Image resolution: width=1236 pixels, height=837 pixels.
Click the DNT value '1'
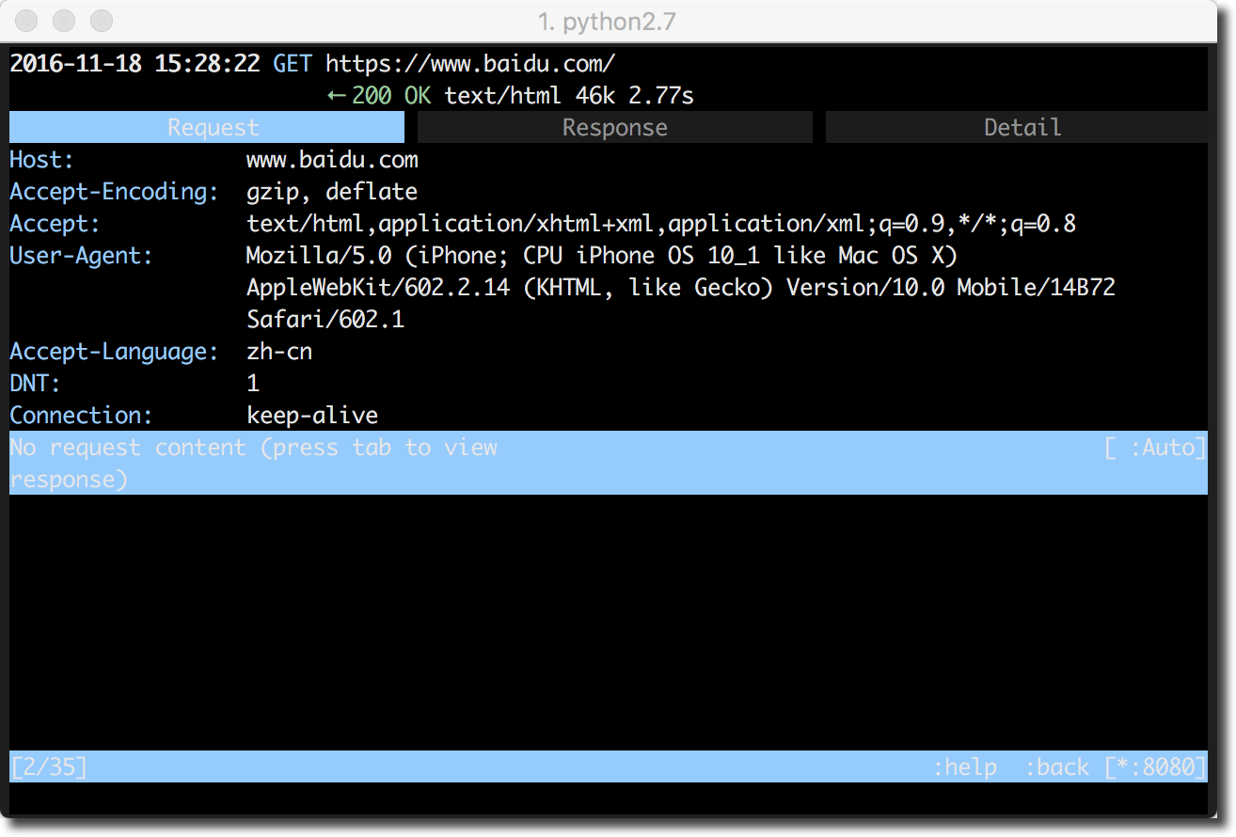pos(253,384)
